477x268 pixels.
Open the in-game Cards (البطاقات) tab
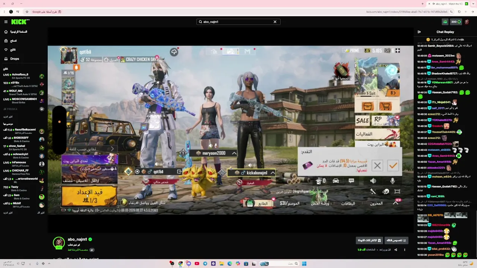pos(348,203)
